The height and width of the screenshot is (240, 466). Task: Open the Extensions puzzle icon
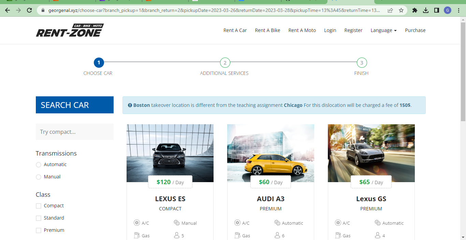point(415,10)
